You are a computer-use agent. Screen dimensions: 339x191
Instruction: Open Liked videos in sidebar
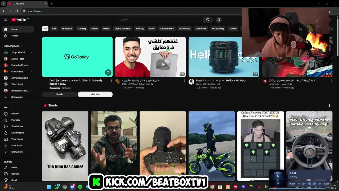(18, 133)
